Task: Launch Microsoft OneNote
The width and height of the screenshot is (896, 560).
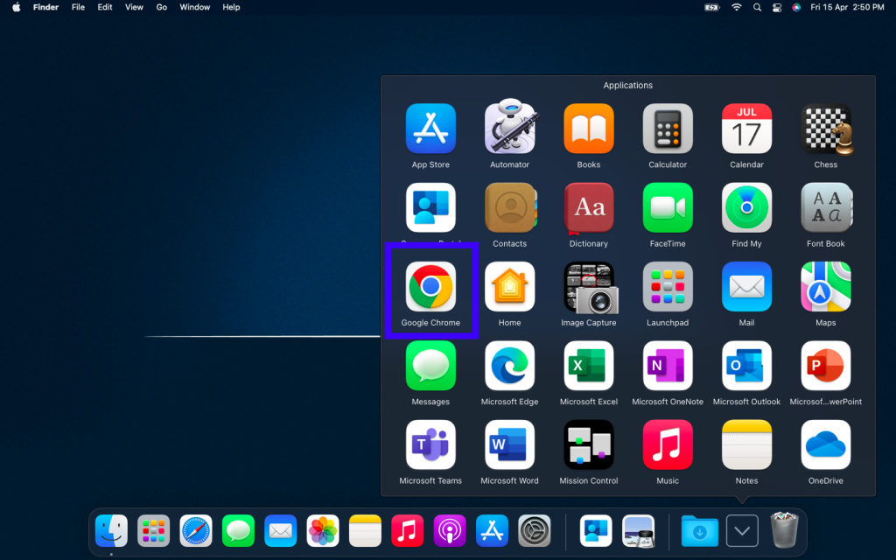Action: [668, 366]
